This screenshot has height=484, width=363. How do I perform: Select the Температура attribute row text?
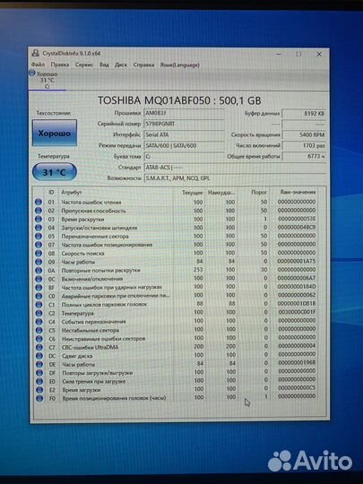78,313
